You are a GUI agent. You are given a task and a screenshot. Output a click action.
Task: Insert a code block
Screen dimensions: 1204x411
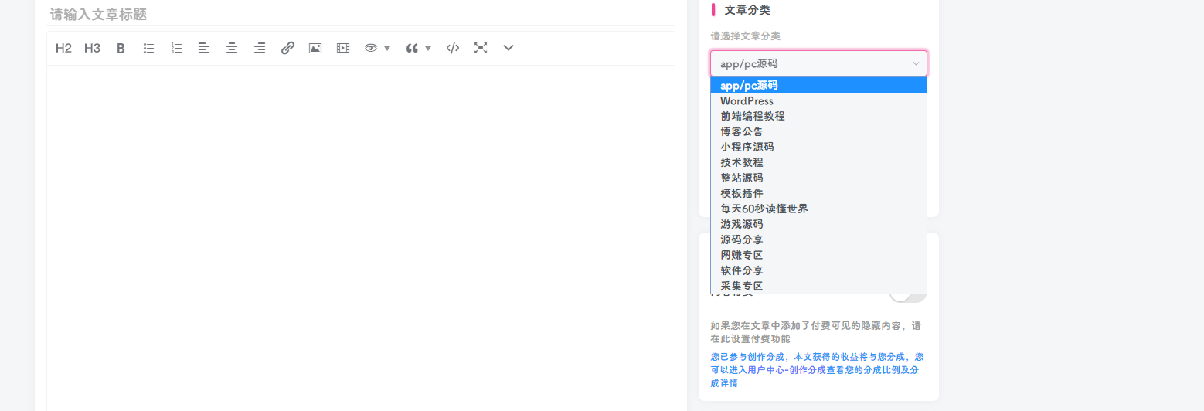coord(453,48)
